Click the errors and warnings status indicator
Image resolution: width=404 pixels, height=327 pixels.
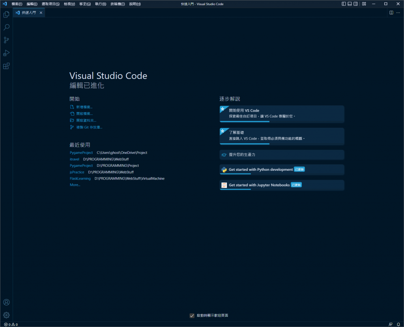(x=11, y=324)
